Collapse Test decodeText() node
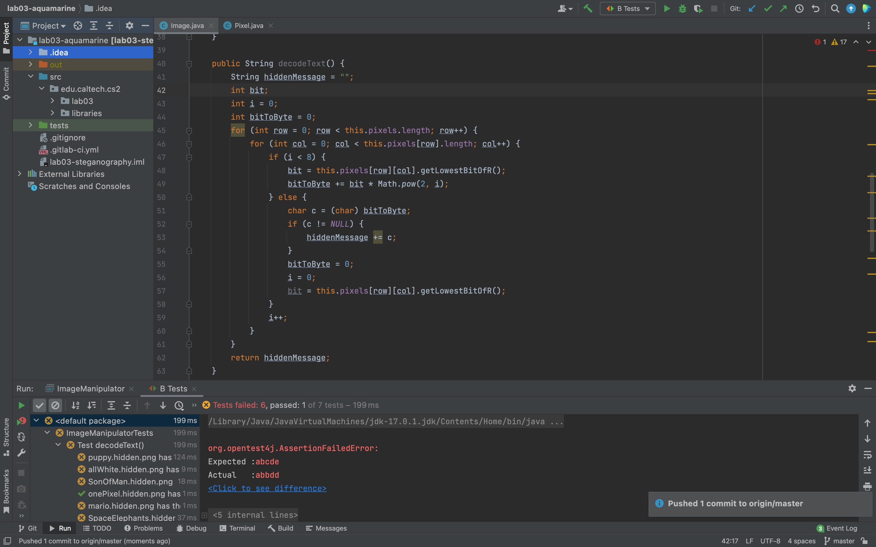Viewport: 876px width, 547px height. pyautogui.click(x=58, y=445)
